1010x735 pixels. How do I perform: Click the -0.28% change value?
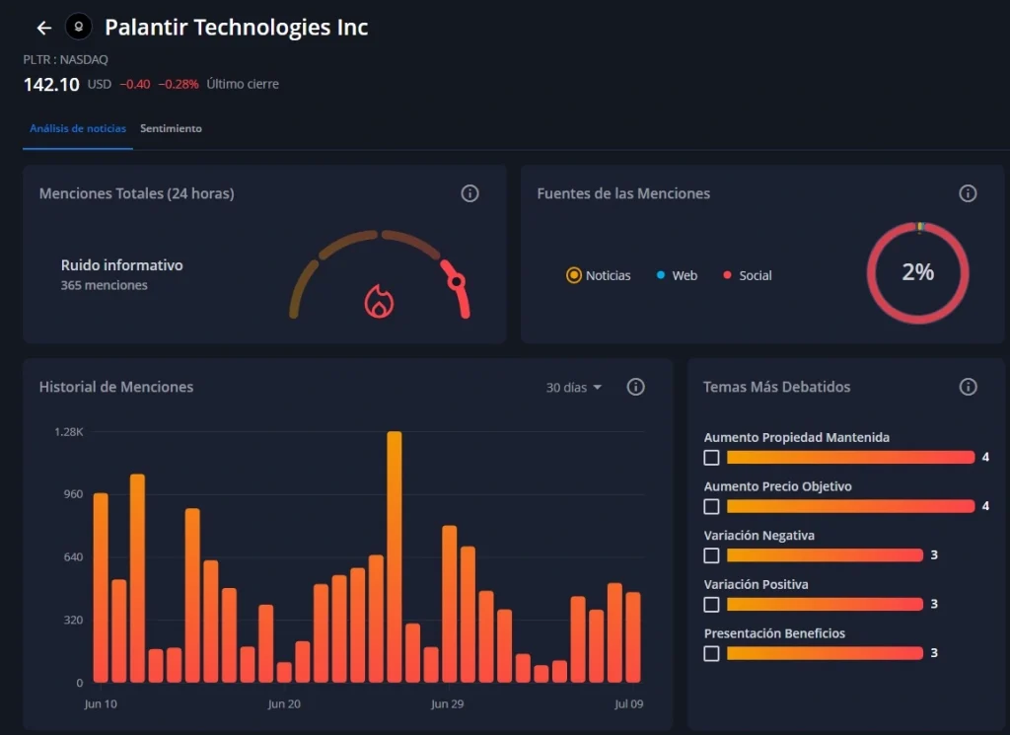[179, 85]
